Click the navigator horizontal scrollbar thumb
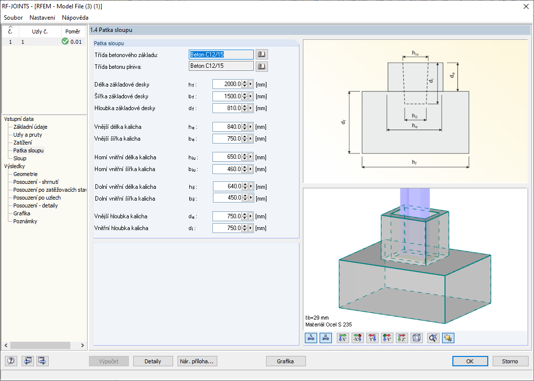The width and height of the screenshot is (534, 381). tap(40, 345)
